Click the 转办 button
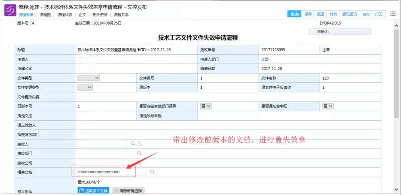Image resolution: width=401 pixels, height=195 pixels. pos(366,14)
